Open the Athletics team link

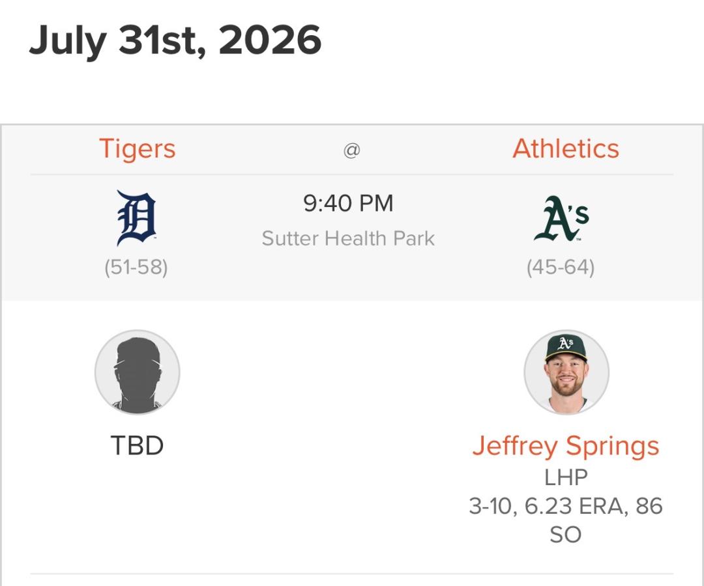click(x=566, y=148)
